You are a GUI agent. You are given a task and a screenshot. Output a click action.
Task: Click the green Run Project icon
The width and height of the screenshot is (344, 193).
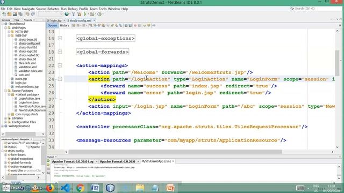click(x=85, y=14)
